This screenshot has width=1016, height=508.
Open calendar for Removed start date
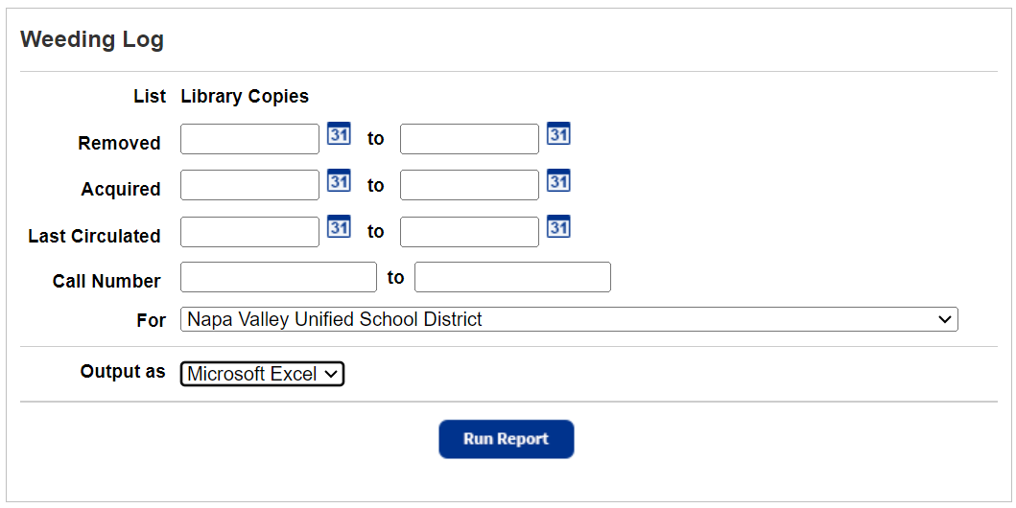(x=339, y=133)
